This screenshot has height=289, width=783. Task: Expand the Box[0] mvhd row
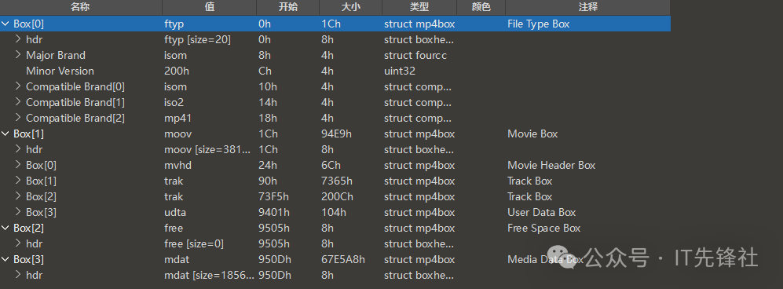tap(18, 165)
